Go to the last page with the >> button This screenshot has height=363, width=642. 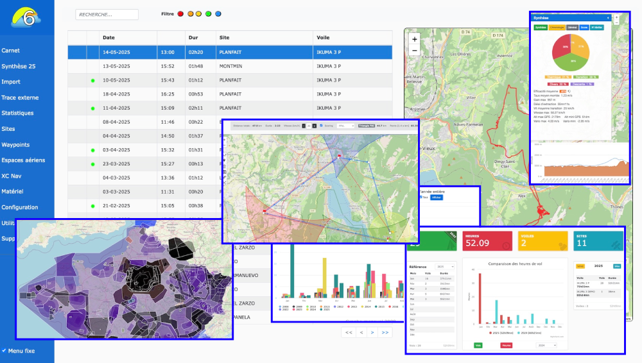(385, 332)
